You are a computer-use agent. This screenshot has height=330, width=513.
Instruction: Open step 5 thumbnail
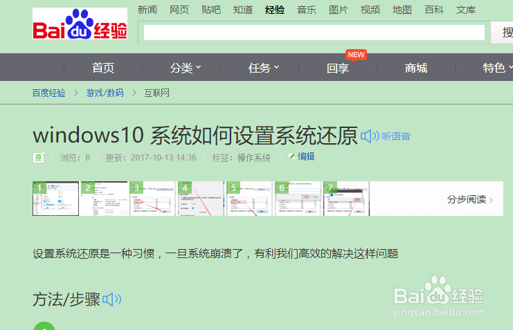(x=249, y=199)
